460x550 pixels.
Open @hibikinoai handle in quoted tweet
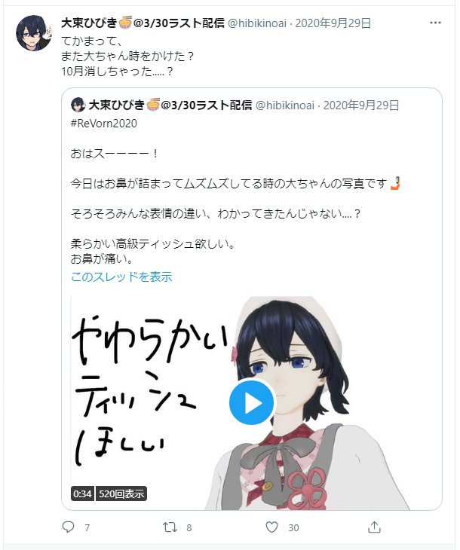point(285,105)
